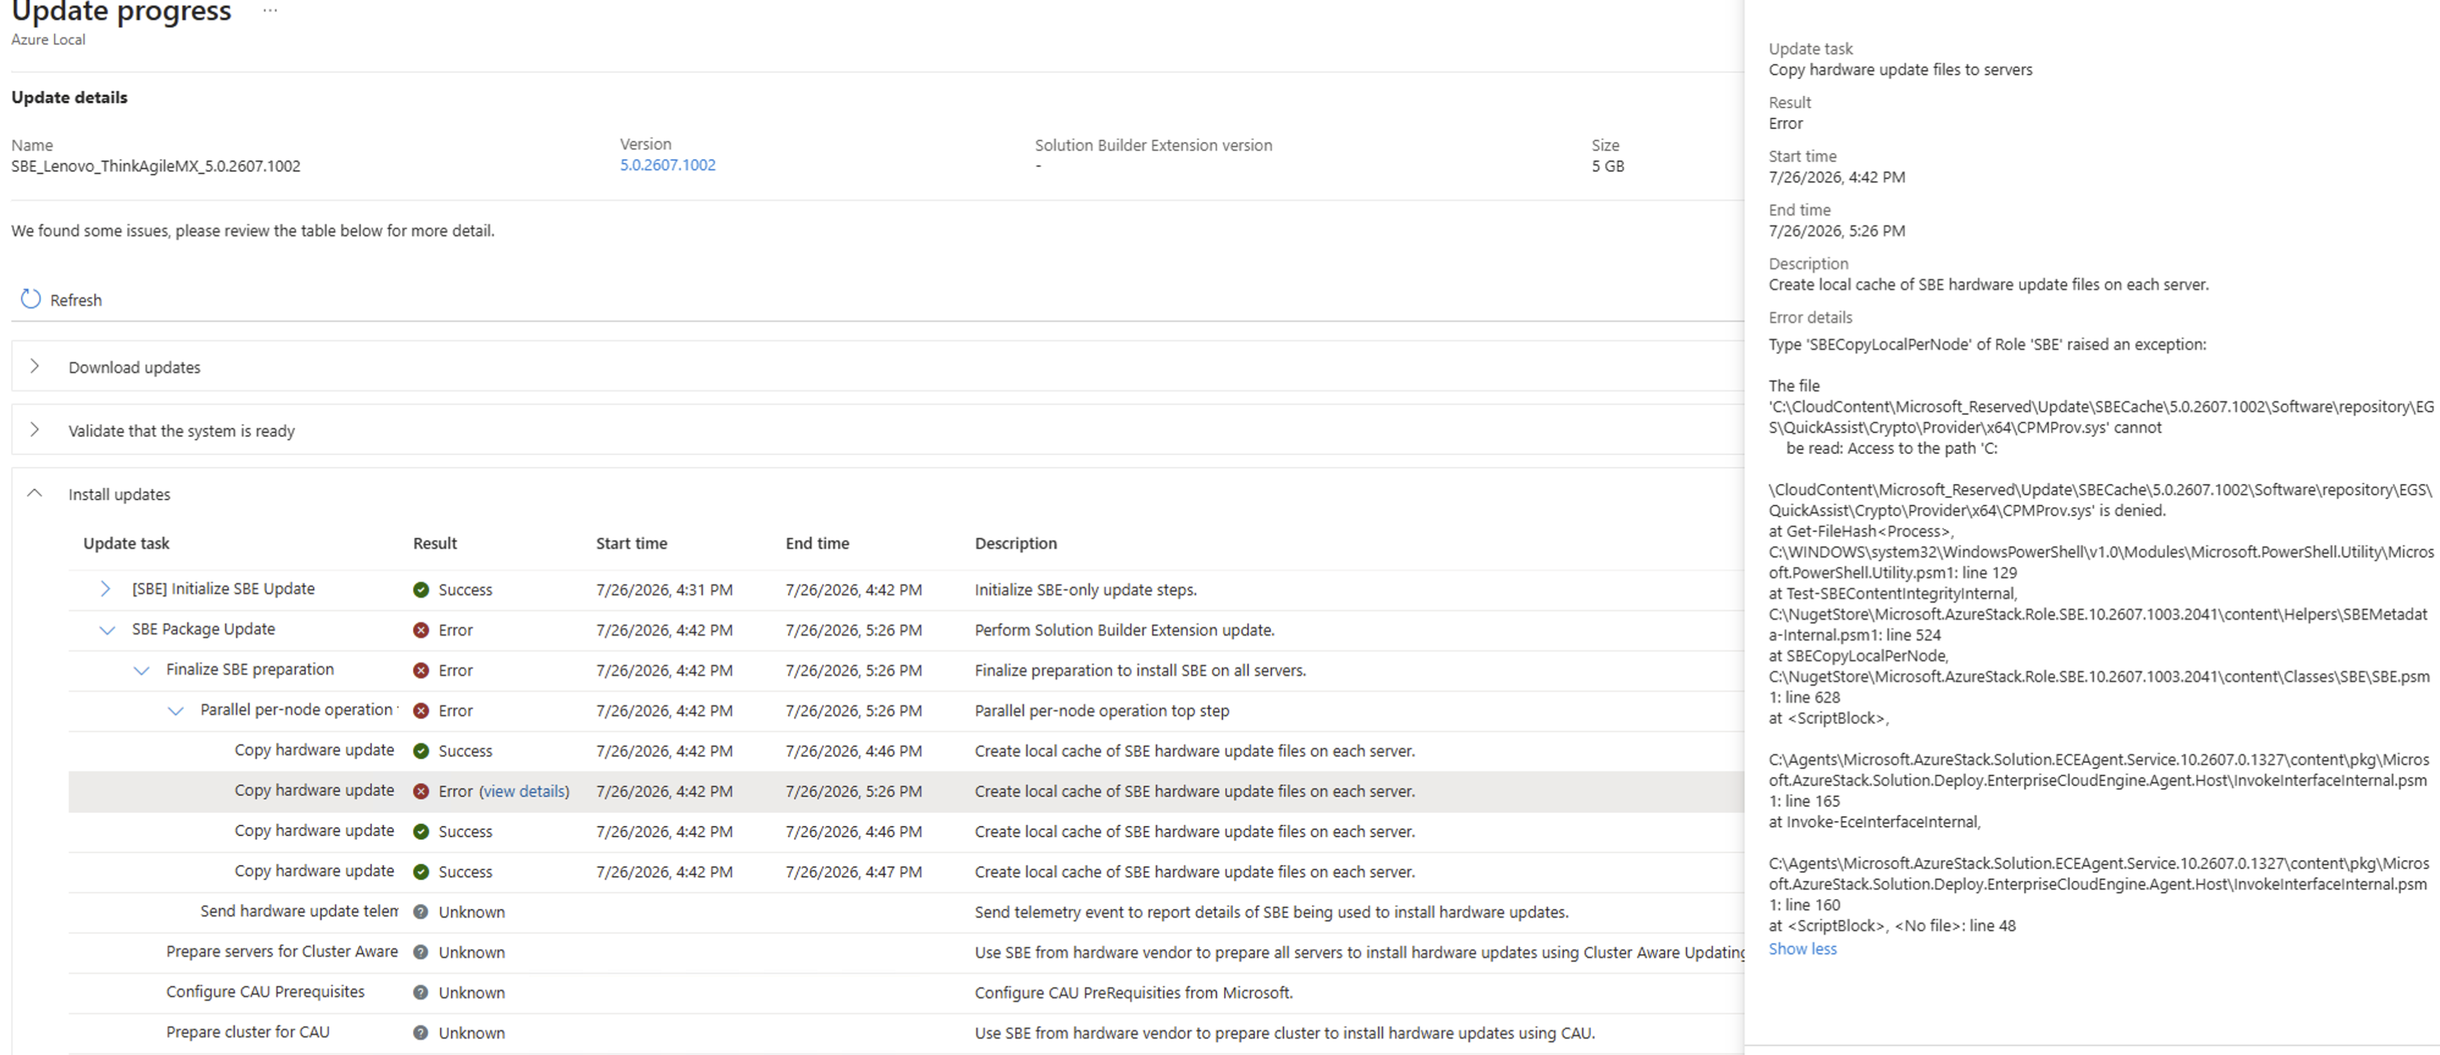
Task: Click SBE_Lenovo_ThinkAgileMX_5.0.2607.1002 name value
Action: point(156,166)
